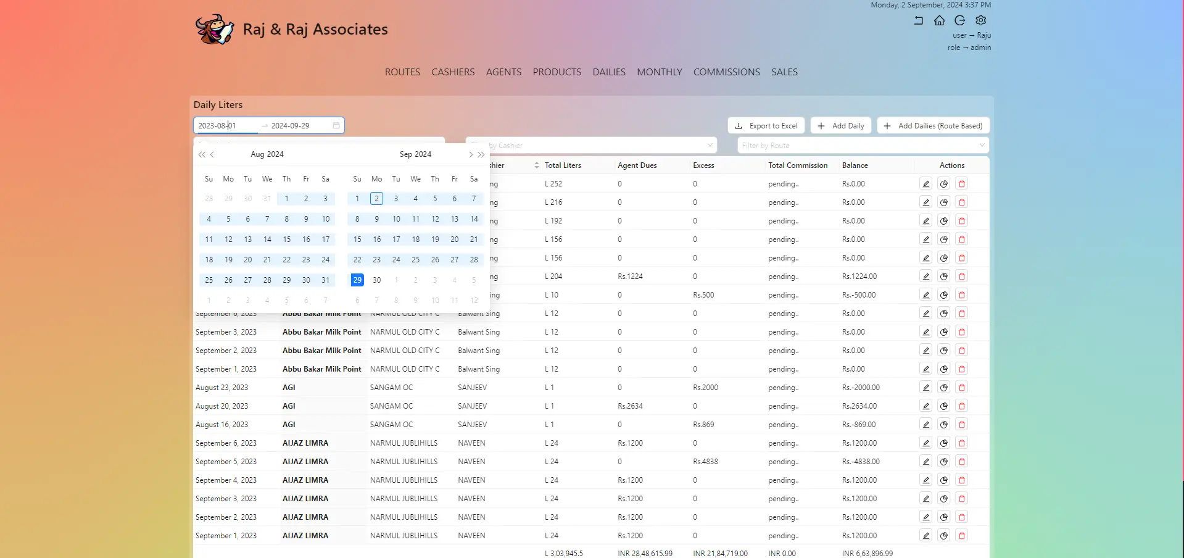Select today's date, September 2, in the Sep 2024 calendar
The height and width of the screenshot is (558, 1184).
[x=377, y=199]
